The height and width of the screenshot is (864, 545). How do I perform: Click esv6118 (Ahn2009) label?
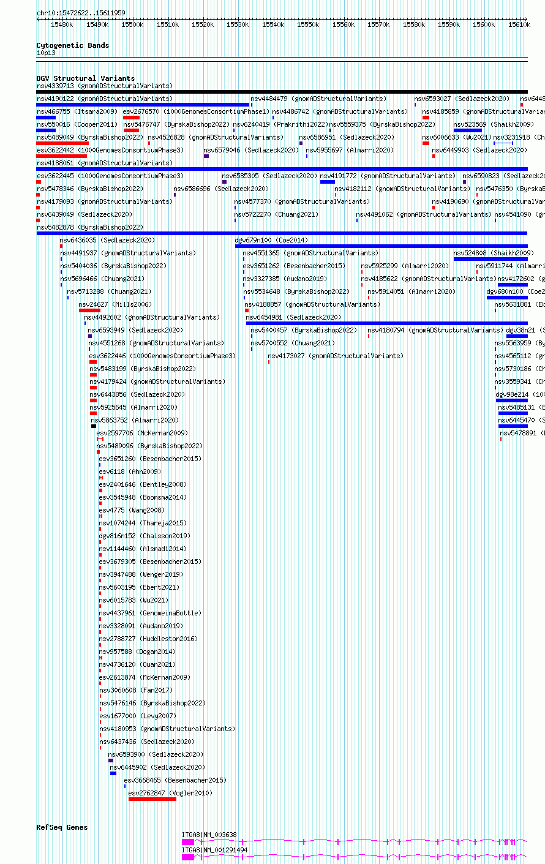(x=130, y=471)
